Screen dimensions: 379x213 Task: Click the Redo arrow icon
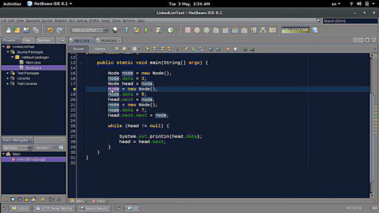coord(59,30)
